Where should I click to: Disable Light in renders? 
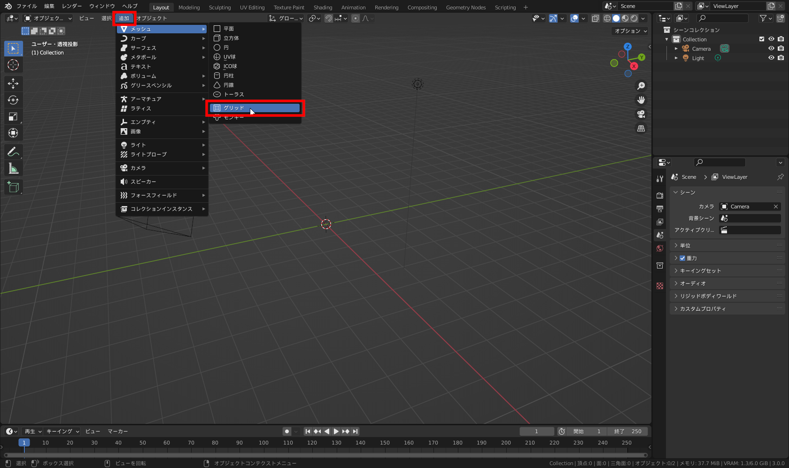(781, 58)
